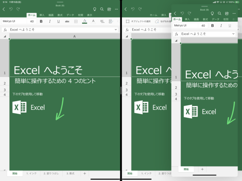Screen dimensions: 242x181
Task: Open more options in Book (9) window
Action: [234, 14]
